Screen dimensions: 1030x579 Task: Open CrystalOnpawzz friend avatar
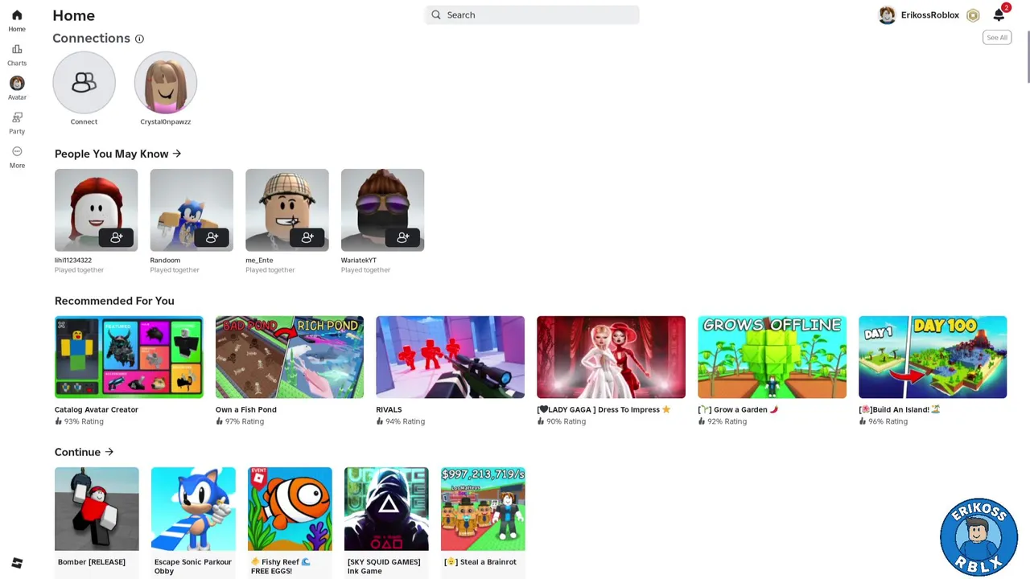(166, 82)
